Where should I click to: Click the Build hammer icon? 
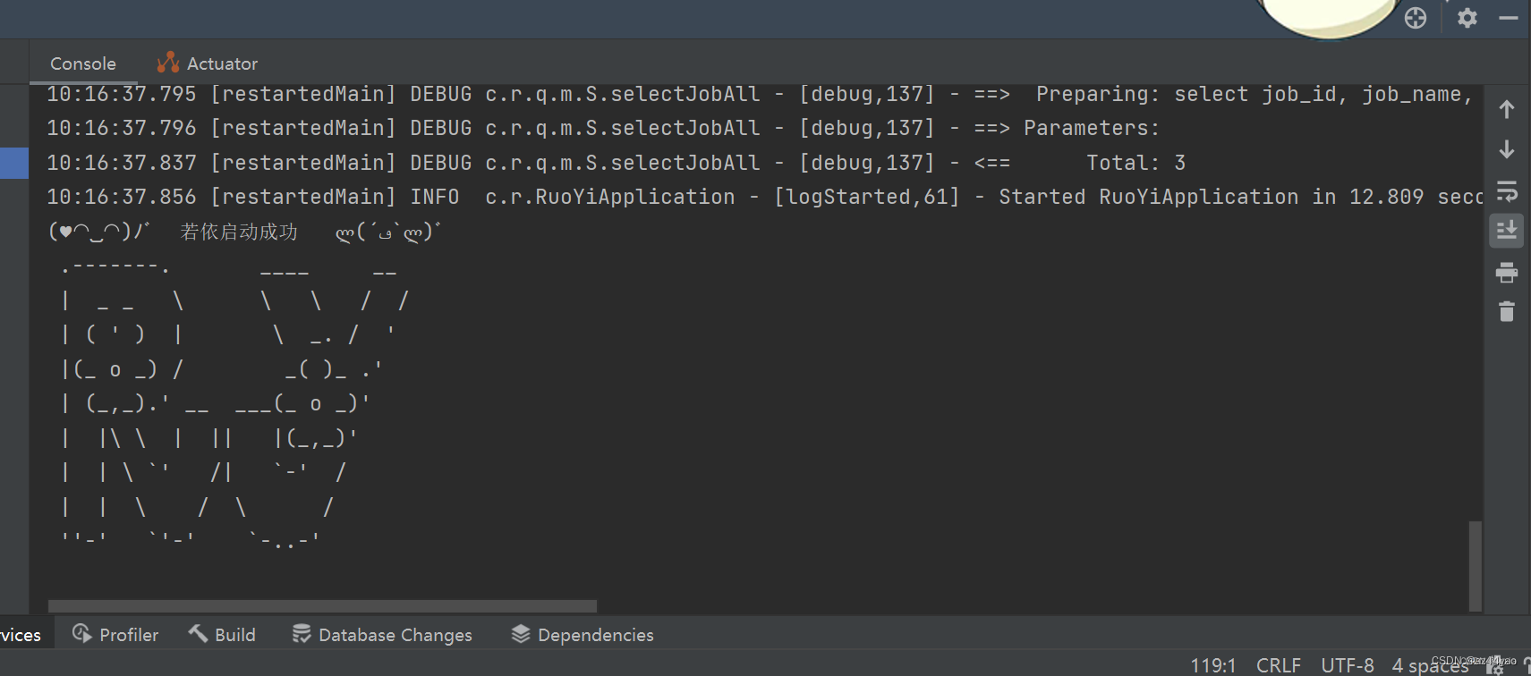[x=198, y=634]
